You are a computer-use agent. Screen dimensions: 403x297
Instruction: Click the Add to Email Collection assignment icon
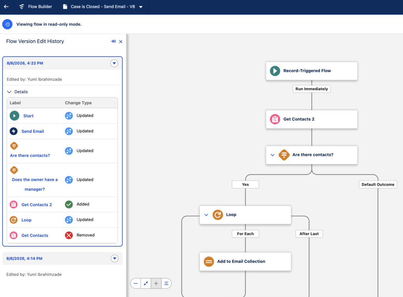click(x=209, y=262)
